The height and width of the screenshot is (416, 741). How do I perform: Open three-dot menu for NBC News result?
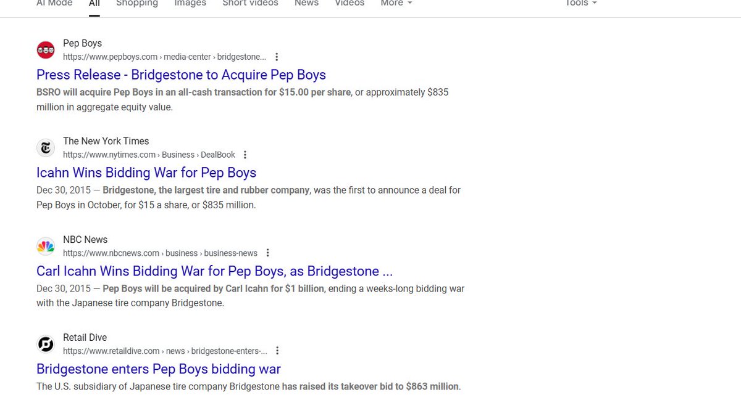(x=267, y=253)
